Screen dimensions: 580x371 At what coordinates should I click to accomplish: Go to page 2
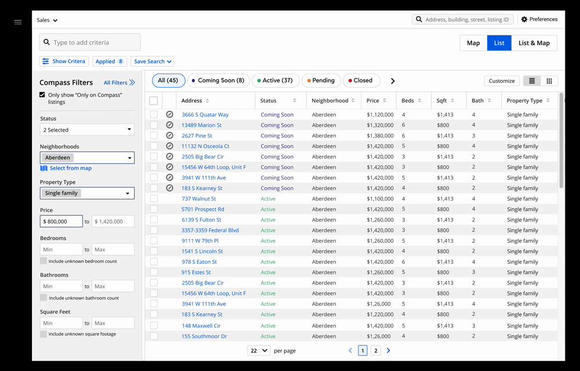[376, 351]
